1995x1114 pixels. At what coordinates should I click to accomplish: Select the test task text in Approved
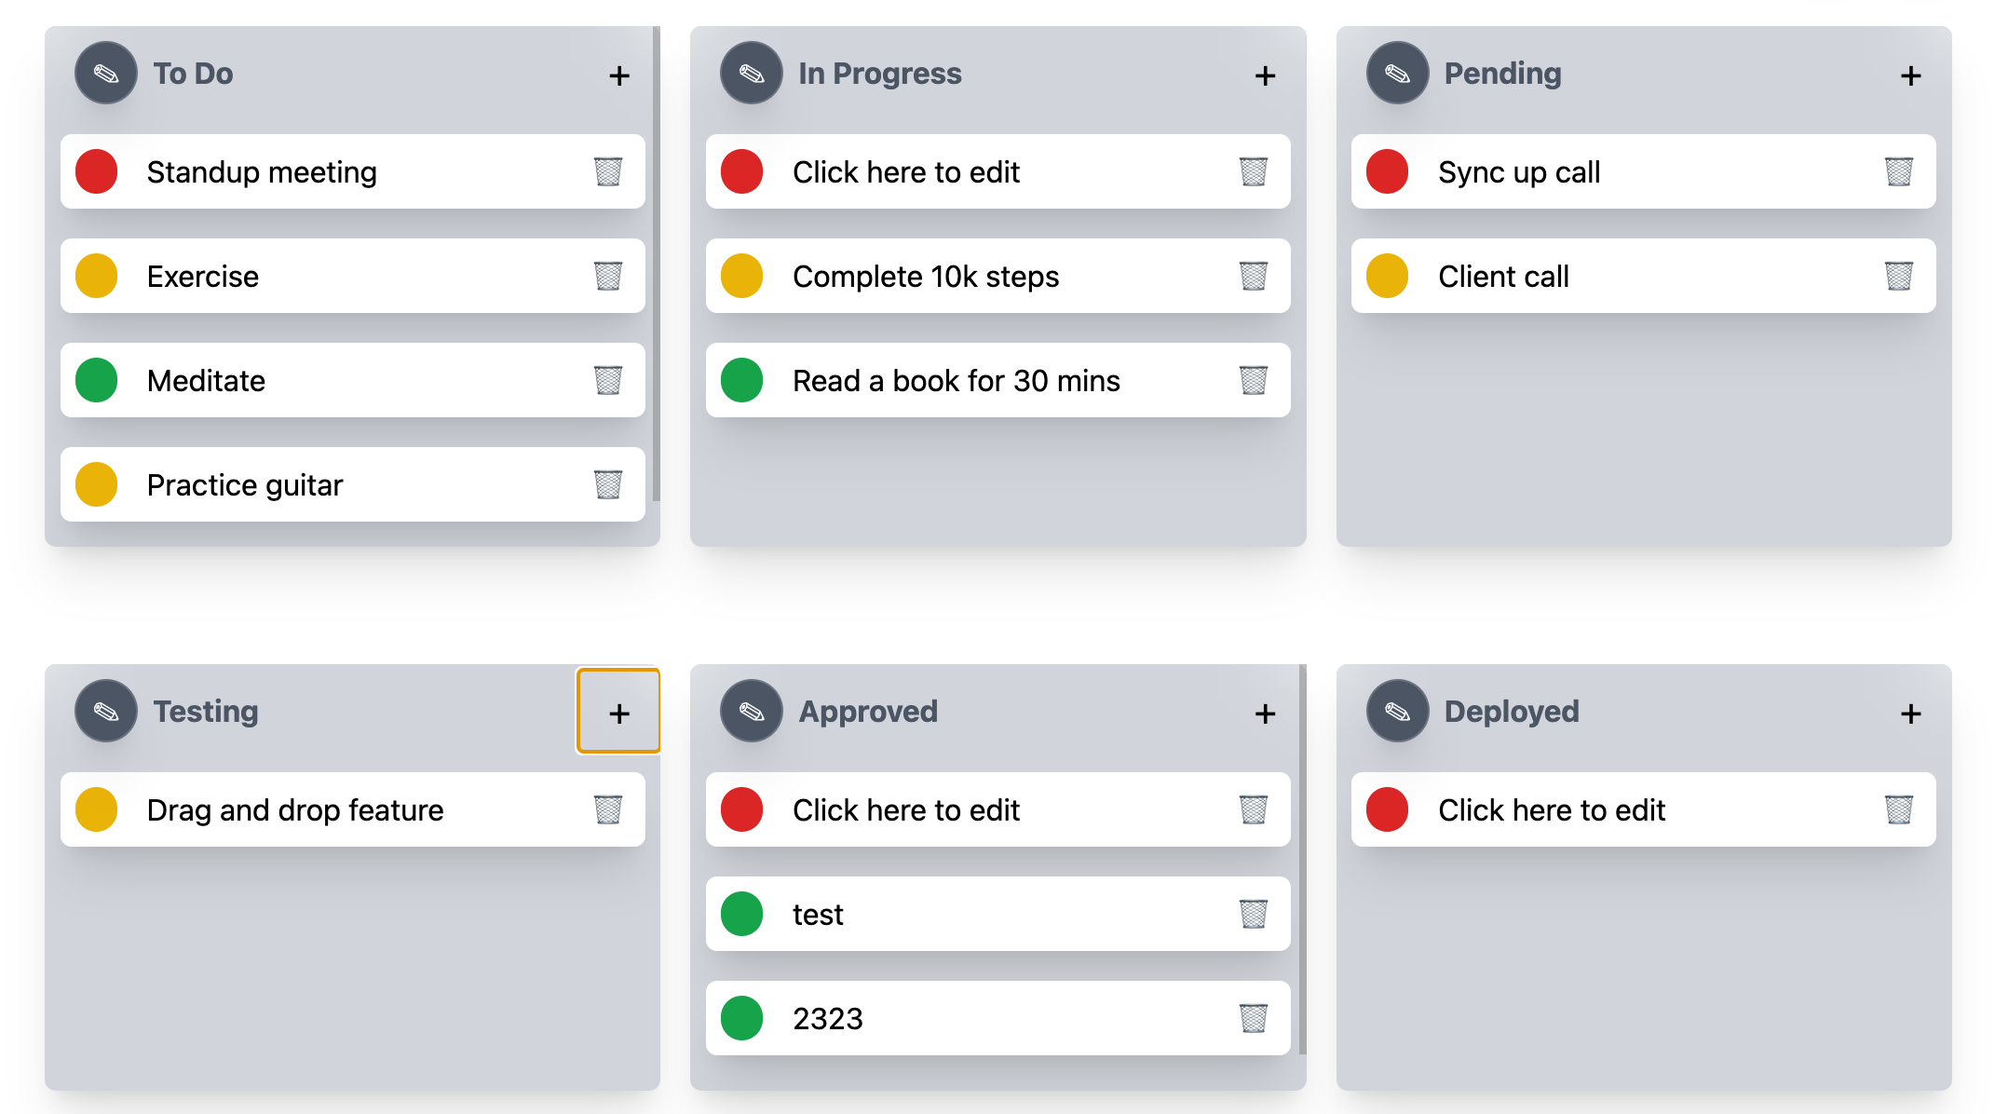pos(818,914)
